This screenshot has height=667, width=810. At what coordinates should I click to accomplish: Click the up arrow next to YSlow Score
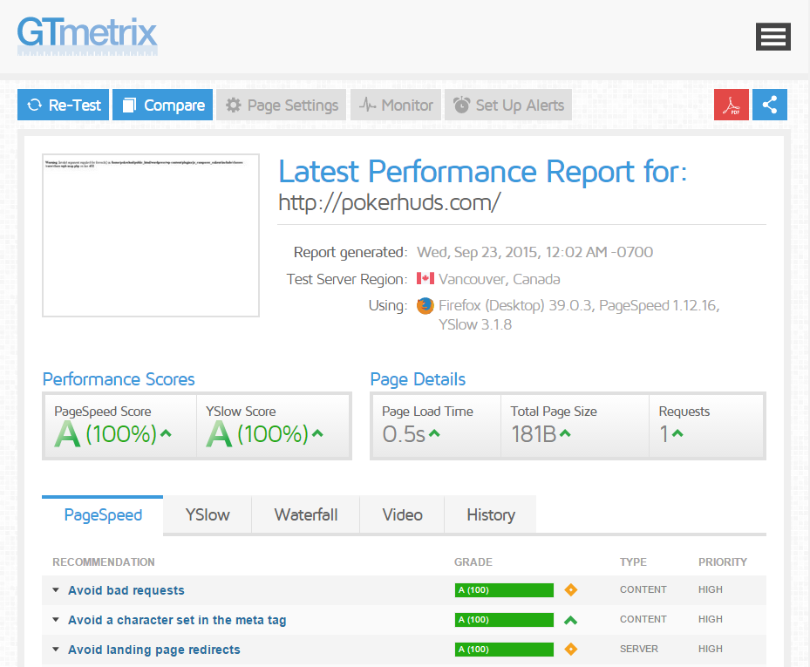click(x=317, y=433)
